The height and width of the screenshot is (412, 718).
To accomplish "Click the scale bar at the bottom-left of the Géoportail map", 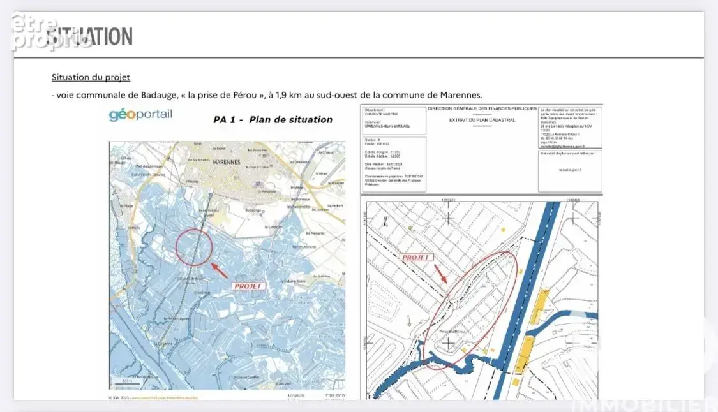I will point(126,382).
